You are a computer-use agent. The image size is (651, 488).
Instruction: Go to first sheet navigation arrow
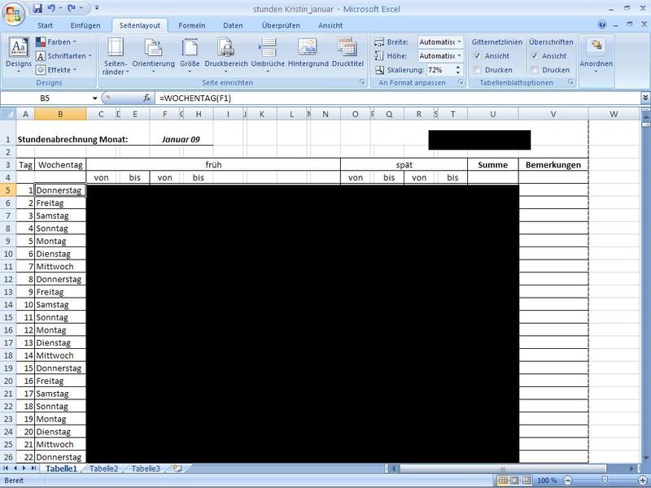(x=6, y=468)
